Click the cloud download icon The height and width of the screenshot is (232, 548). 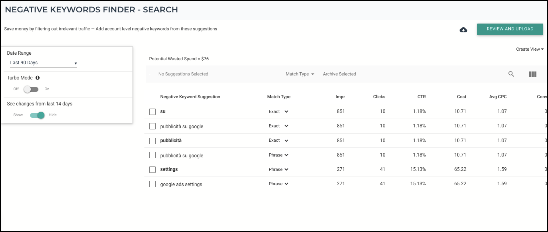pyautogui.click(x=463, y=30)
